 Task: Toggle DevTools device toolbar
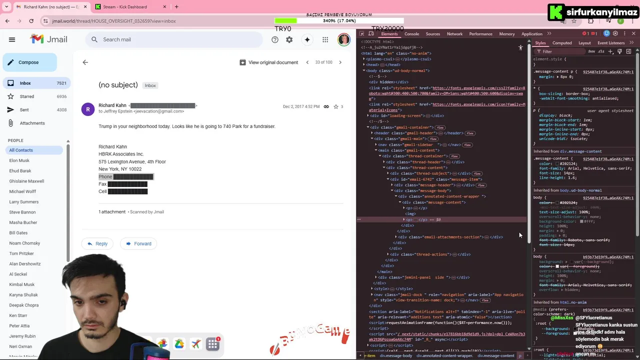point(371,34)
